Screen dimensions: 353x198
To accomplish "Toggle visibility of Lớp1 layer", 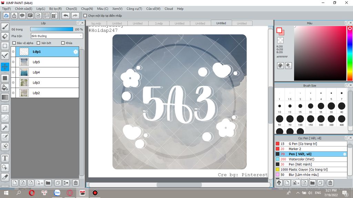I will coord(13,52).
